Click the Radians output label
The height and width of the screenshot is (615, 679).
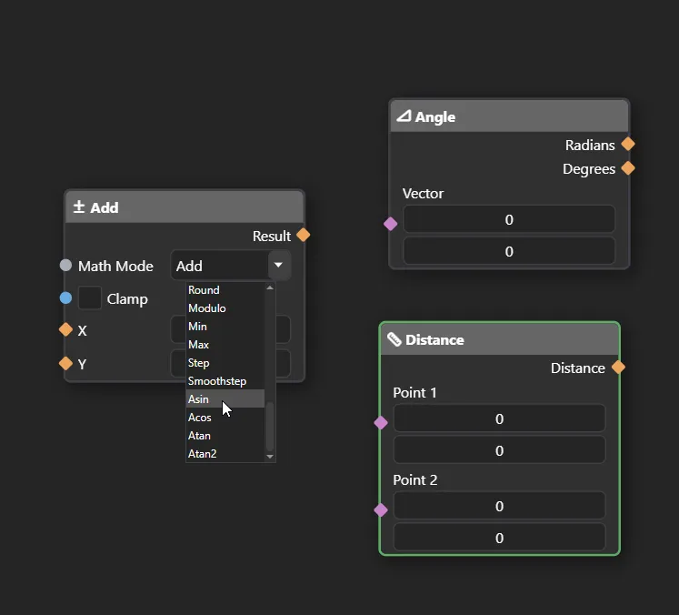click(x=590, y=145)
